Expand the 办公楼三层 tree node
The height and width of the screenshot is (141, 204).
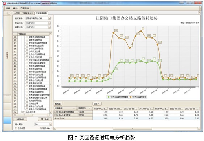point(22,112)
